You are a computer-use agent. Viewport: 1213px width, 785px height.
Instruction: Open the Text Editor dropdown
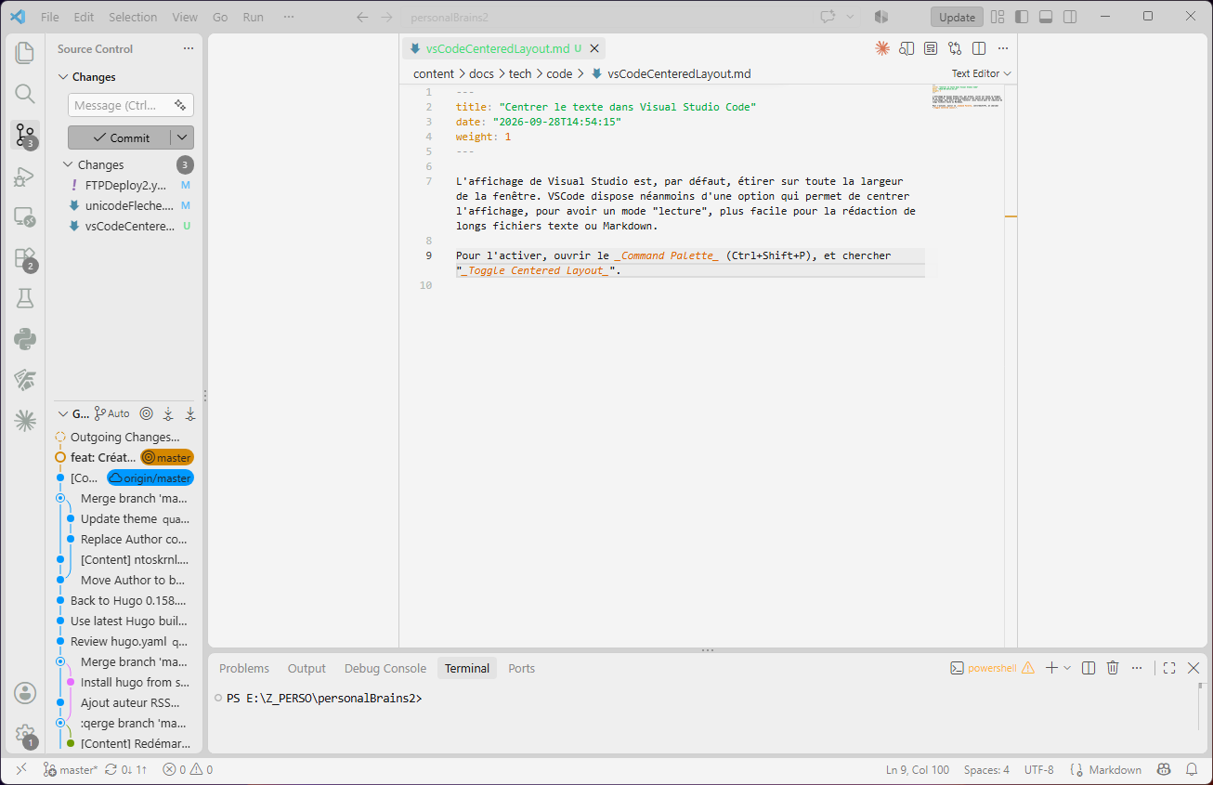(981, 73)
